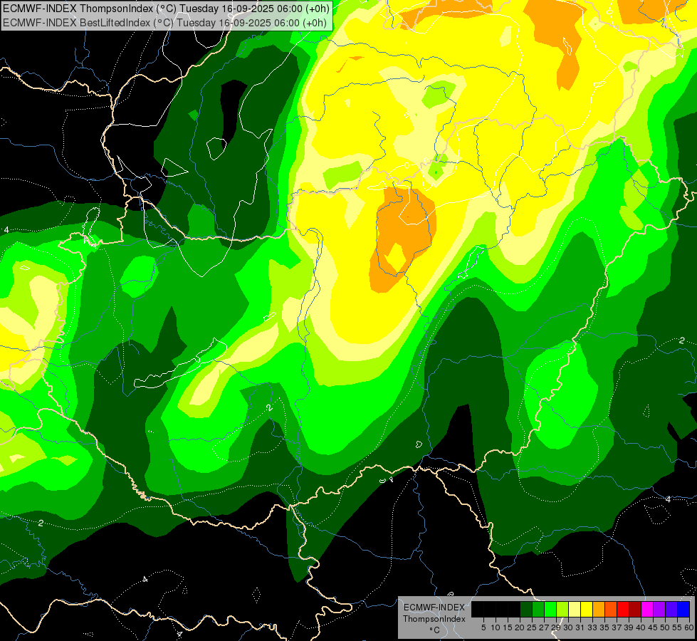Click legend tick label 31
The width and height of the screenshot is (697, 641).
tap(580, 627)
